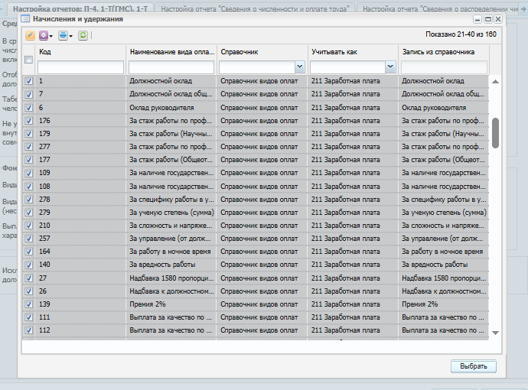Viewport: 528px width, 390px height.
Task: Select the Должностной оклад name cell, code 1
Action: tap(171, 81)
